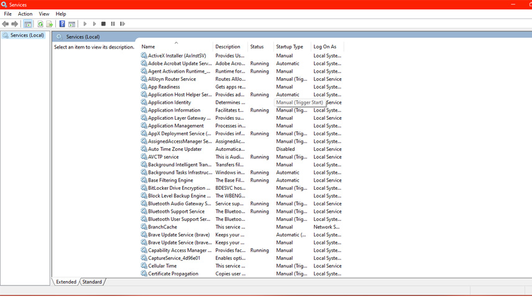This screenshot has height=299, width=532.
Task: Click the Export List toolbar icon
Action: tap(50, 24)
